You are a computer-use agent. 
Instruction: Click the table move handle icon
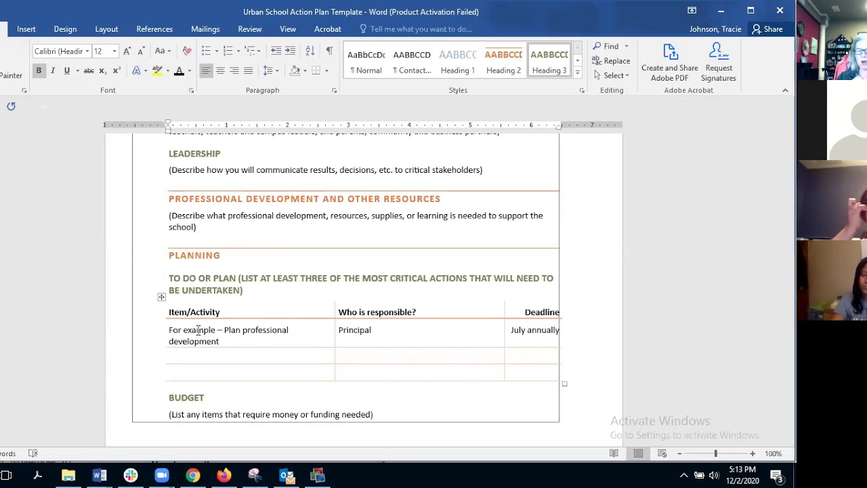(161, 297)
